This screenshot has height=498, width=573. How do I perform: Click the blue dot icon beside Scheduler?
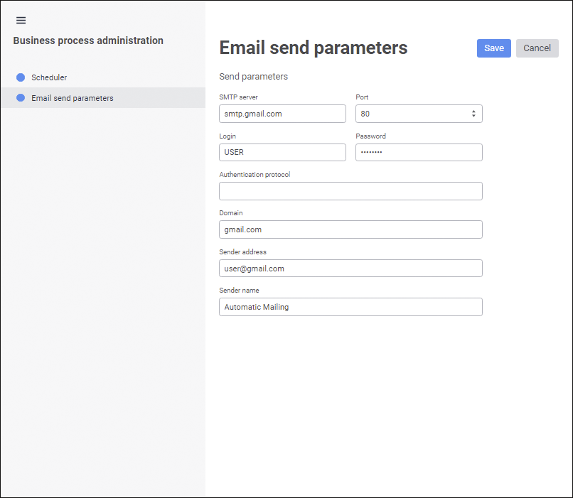(x=21, y=77)
